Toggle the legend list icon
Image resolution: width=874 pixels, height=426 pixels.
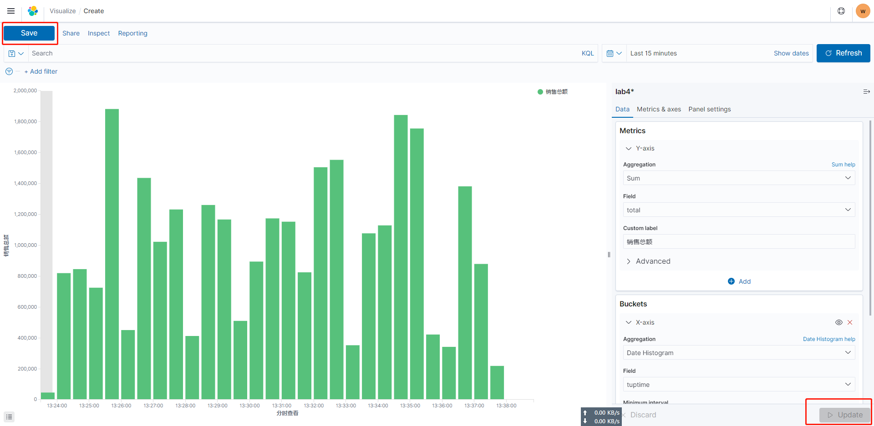pyautogui.click(x=9, y=417)
